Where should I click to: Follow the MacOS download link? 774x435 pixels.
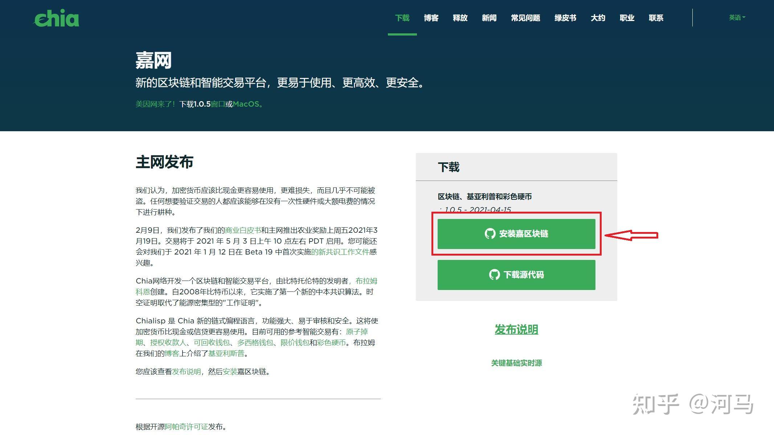[x=246, y=104]
